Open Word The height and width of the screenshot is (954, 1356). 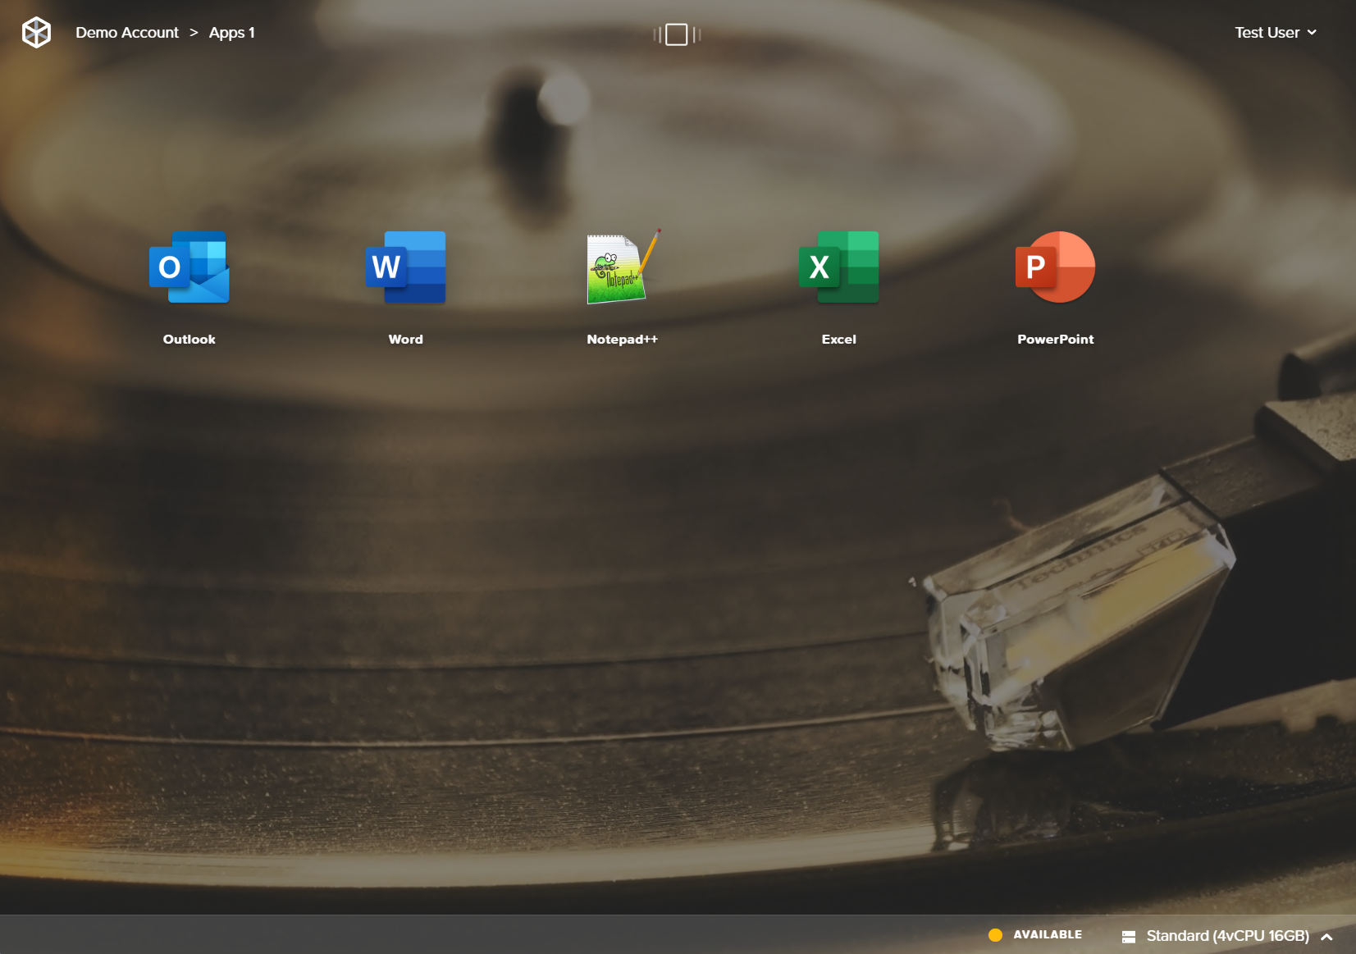(405, 267)
